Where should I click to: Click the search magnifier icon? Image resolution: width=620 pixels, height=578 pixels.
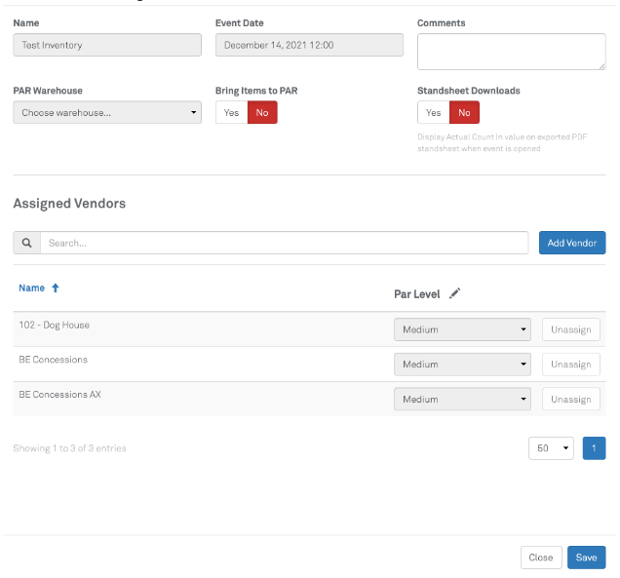click(x=26, y=243)
